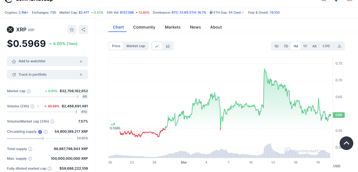Click the XRP coin logo

(10, 30)
